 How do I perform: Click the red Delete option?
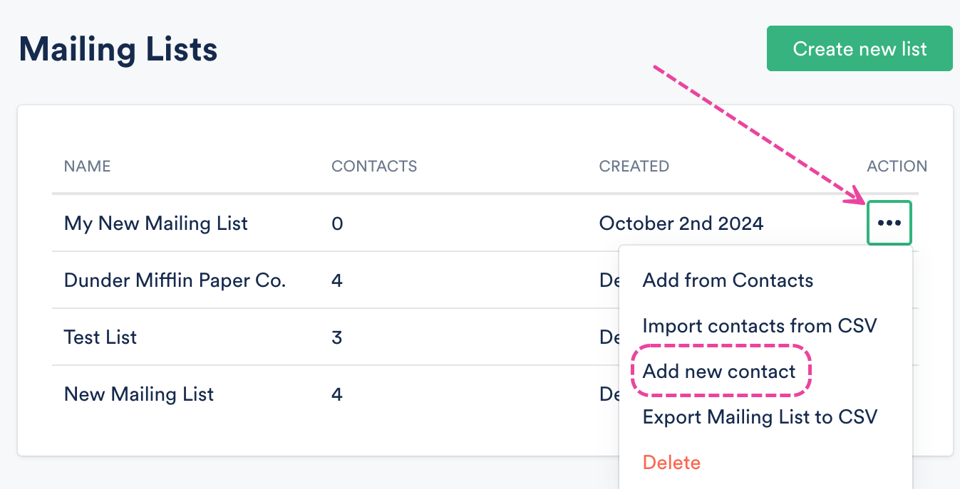click(671, 463)
